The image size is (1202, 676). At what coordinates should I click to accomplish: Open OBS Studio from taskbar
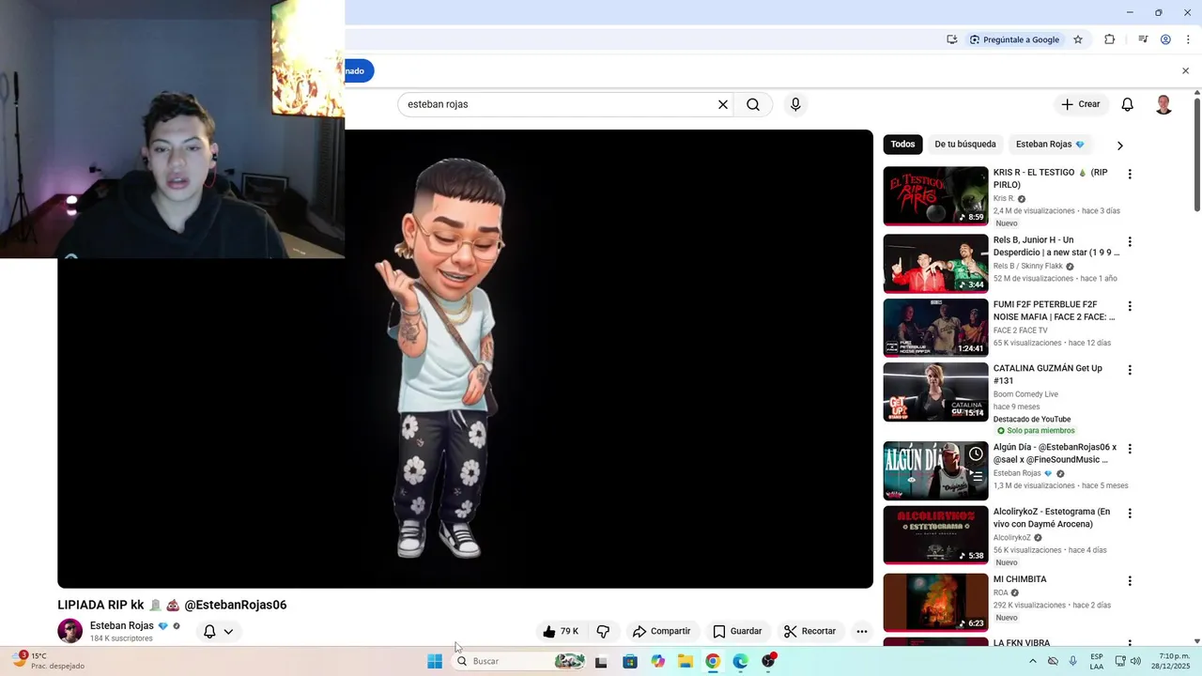coord(769,661)
